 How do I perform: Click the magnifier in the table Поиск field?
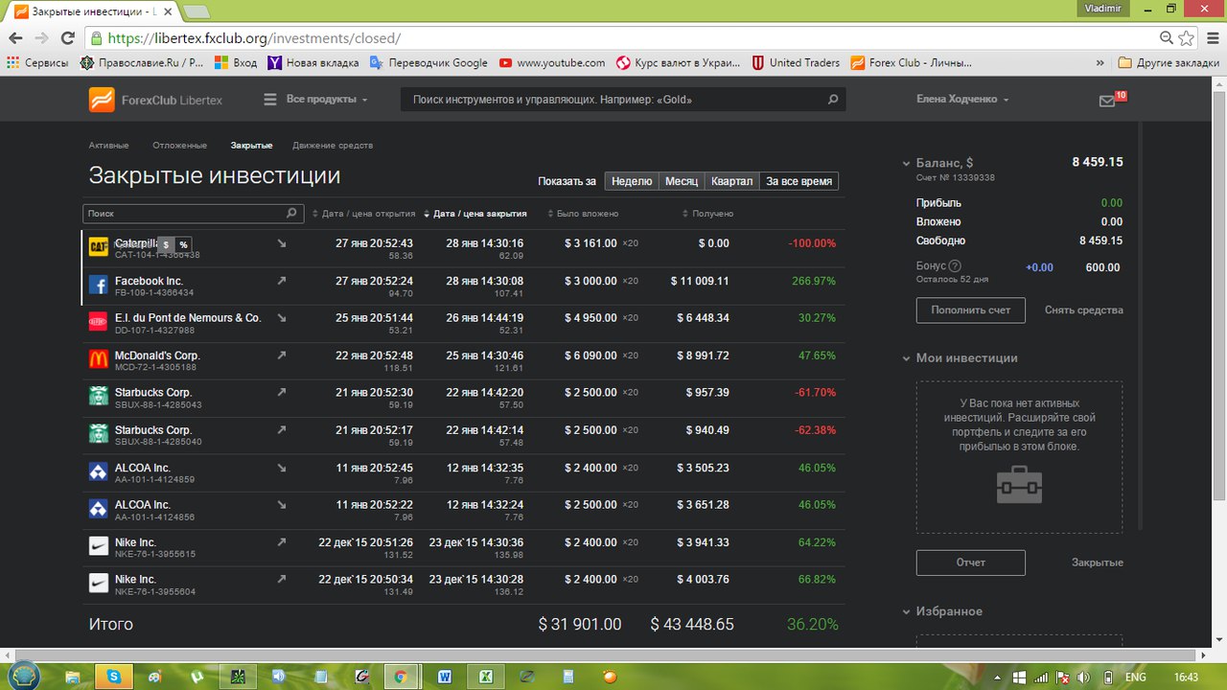[x=291, y=214]
